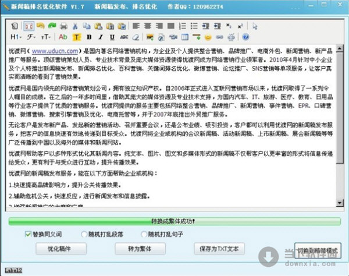Switch to simplified mode button
The image size is (349, 276).
(x=318, y=250)
